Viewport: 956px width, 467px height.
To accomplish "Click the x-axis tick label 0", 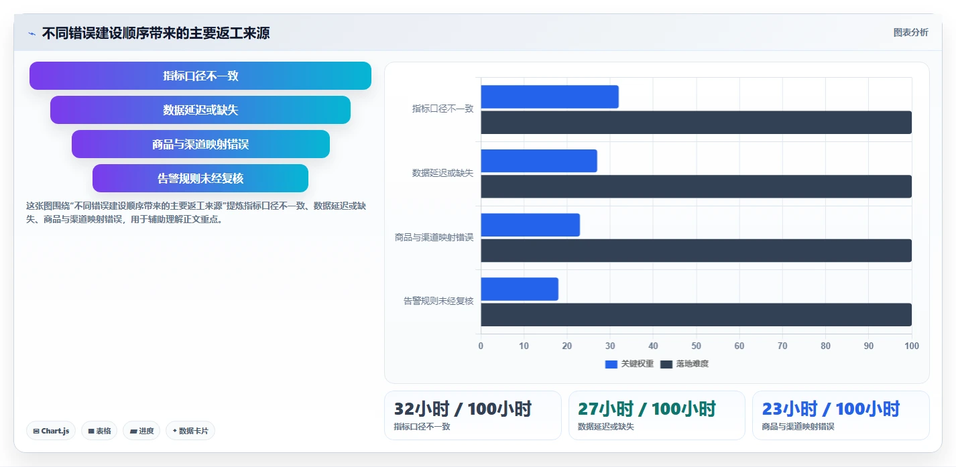I will click(x=481, y=346).
